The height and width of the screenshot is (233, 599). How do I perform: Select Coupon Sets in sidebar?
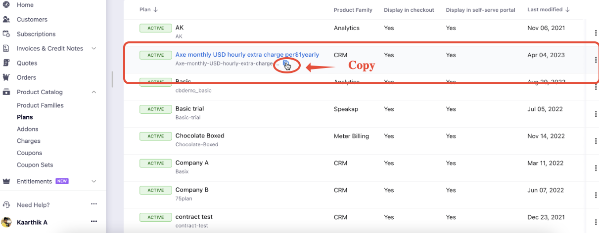35,165
